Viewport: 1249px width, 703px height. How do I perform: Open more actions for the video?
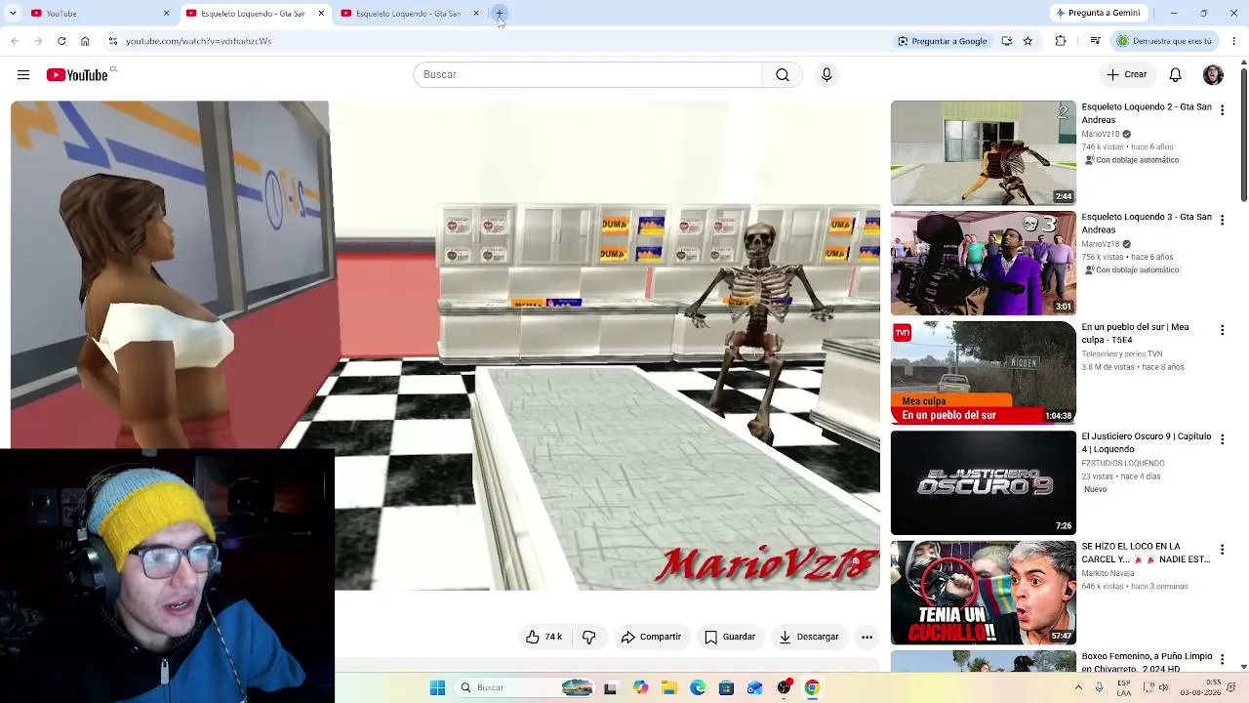pos(866,637)
